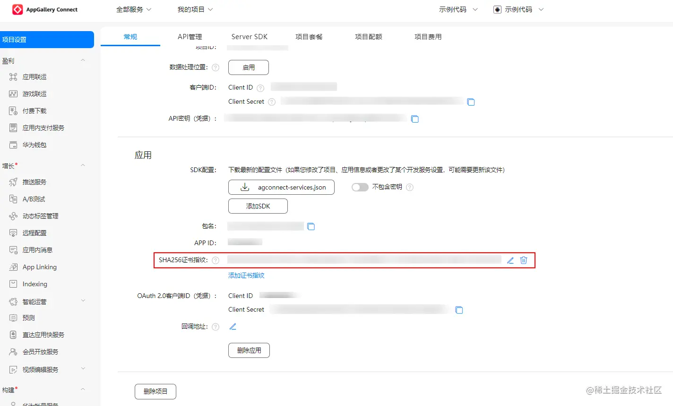The height and width of the screenshot is (406, 673).
Task: Open the 付费下载 sidebar icon
Action: click(x=13, y=111)
